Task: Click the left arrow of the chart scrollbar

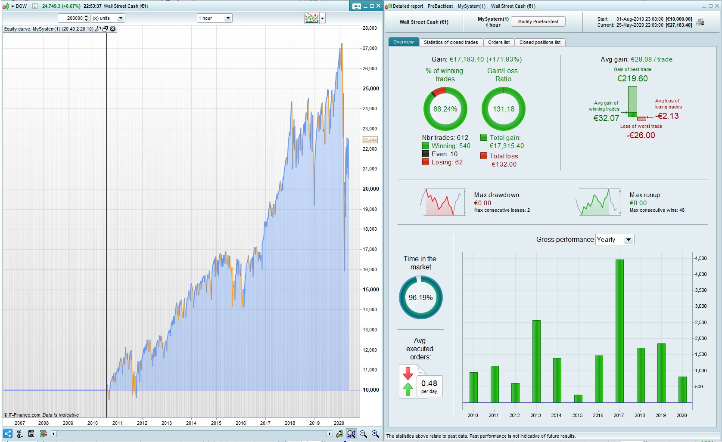Action: pyautogui.click(x=53, y=434)
